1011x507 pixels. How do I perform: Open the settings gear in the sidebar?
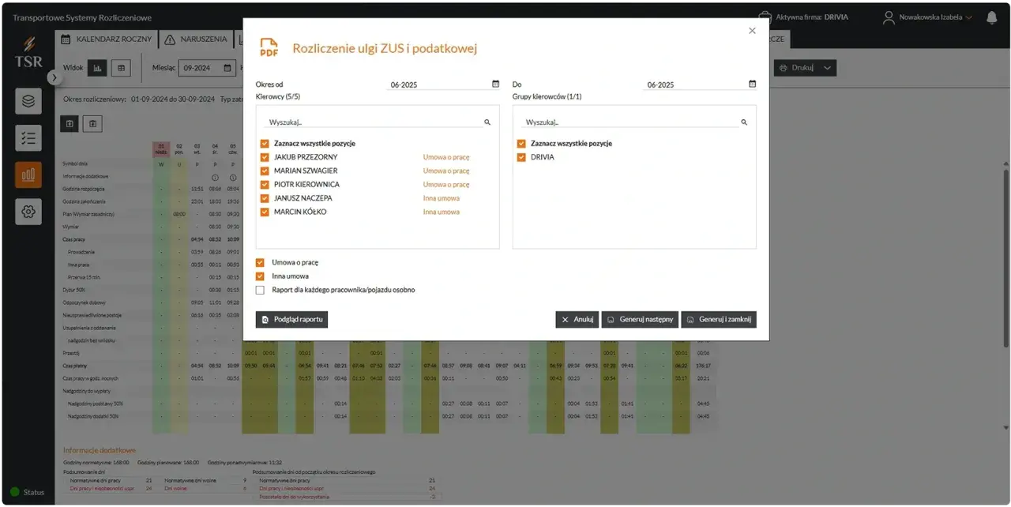28,212
